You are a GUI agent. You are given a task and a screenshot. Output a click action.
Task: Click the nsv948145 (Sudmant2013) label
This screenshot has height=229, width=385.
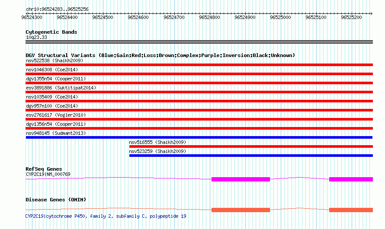(56, 133)
